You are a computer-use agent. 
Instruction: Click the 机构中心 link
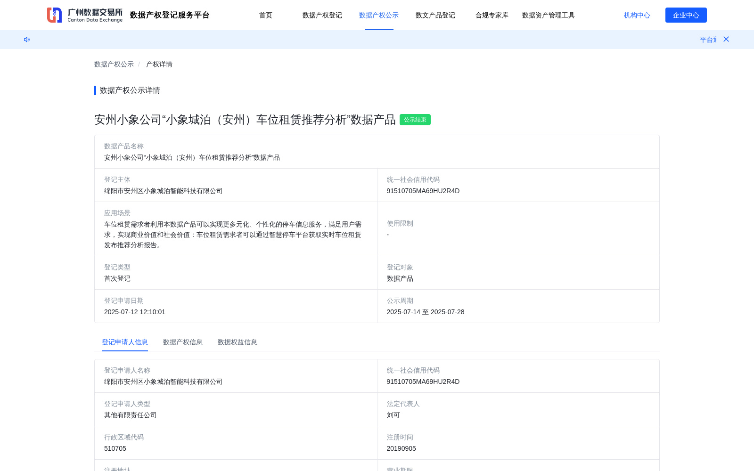(637, 15)
